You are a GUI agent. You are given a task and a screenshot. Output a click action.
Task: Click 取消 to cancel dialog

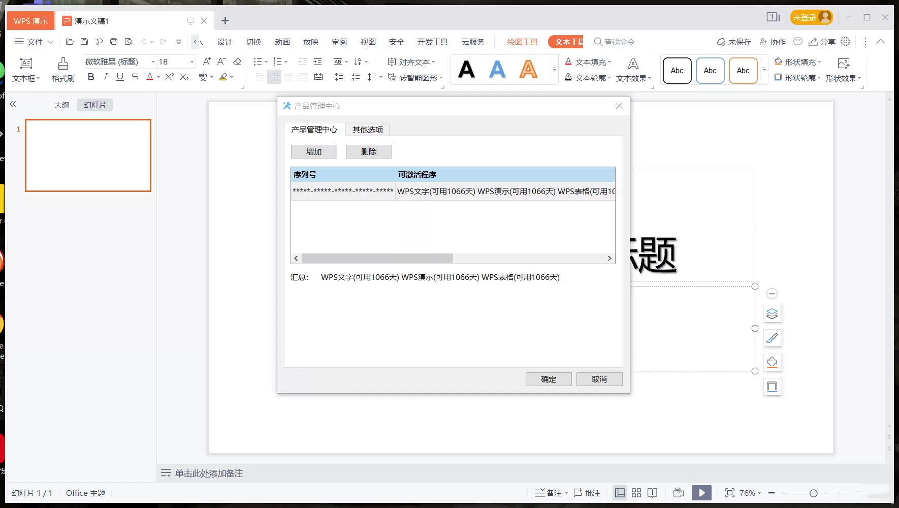599,379
